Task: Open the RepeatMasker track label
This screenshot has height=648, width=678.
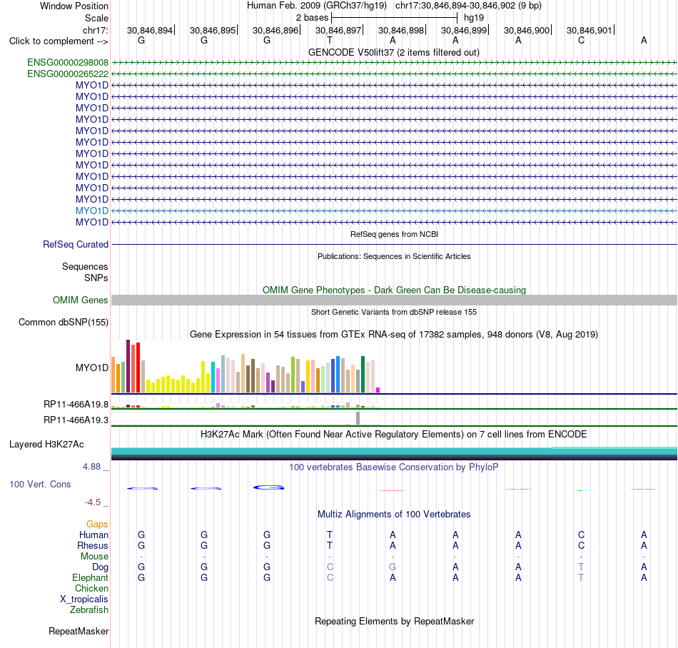Action: click(x=79, y=632)
